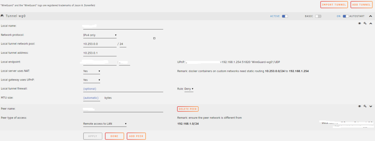
Task: Open the firewall Rule Deny dropdown
Action: (x=189, y=89)
